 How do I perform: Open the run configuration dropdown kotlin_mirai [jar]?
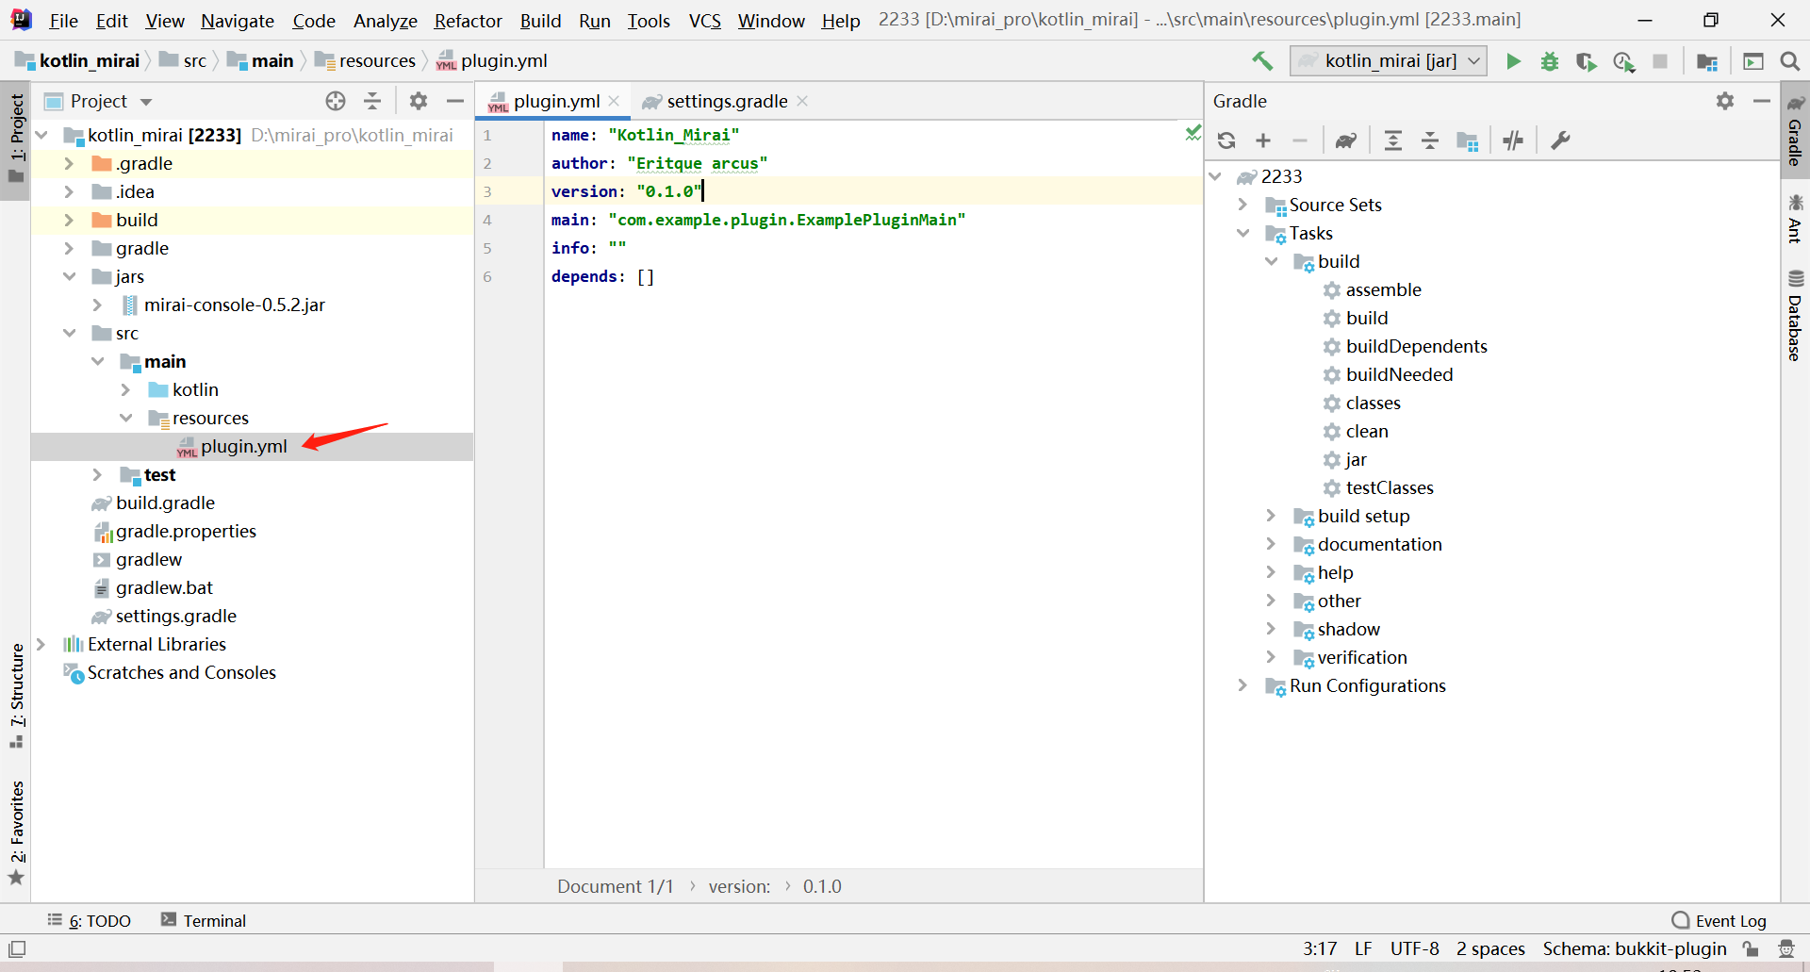coord(1388,60)
